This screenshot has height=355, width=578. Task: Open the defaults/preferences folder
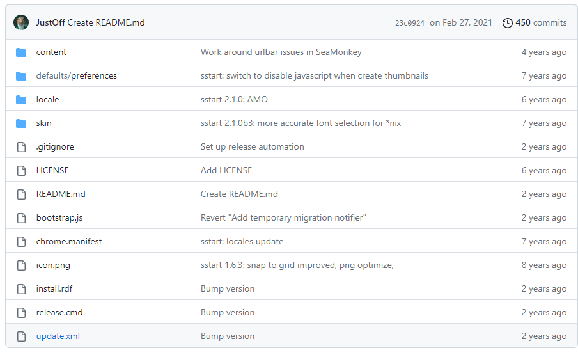(76, 76)
